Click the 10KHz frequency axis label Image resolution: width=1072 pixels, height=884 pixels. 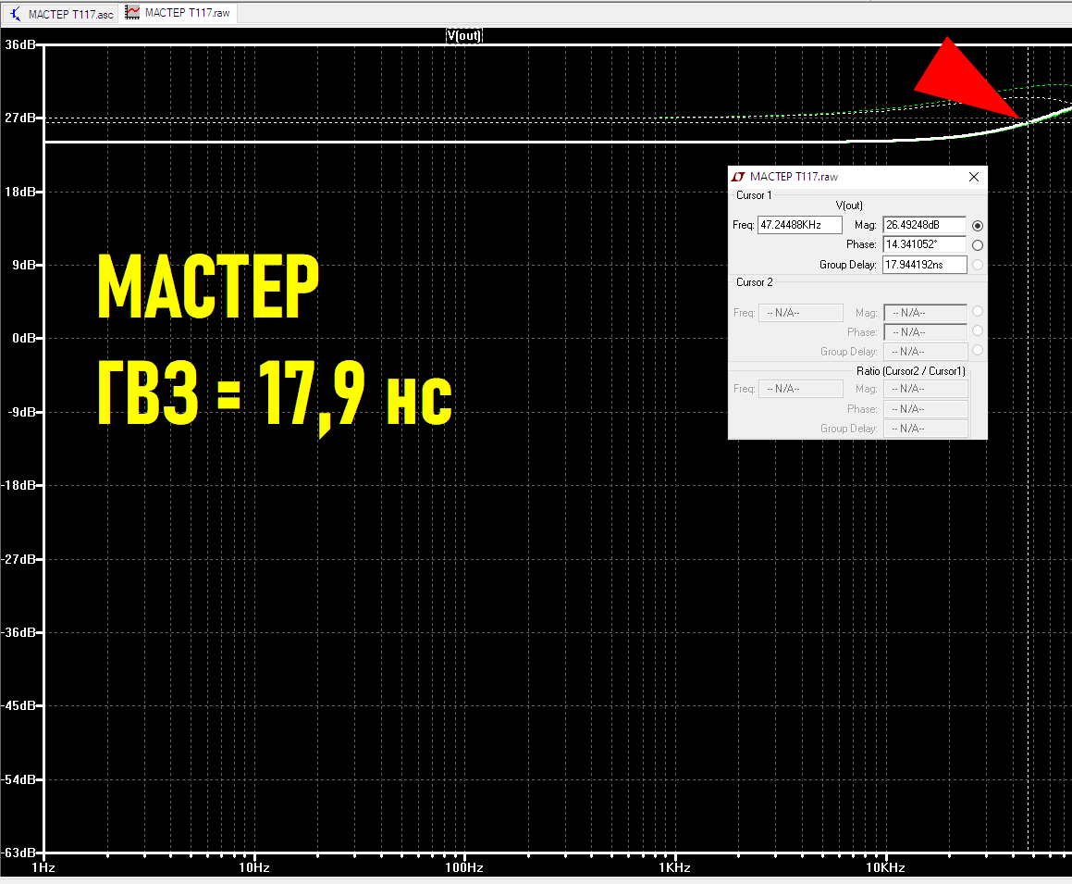[x=885, y=867]
